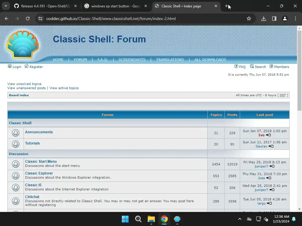Open TRANSLATIONS in the site navigation
The image size is (302, 226).
tap(170, 59)
